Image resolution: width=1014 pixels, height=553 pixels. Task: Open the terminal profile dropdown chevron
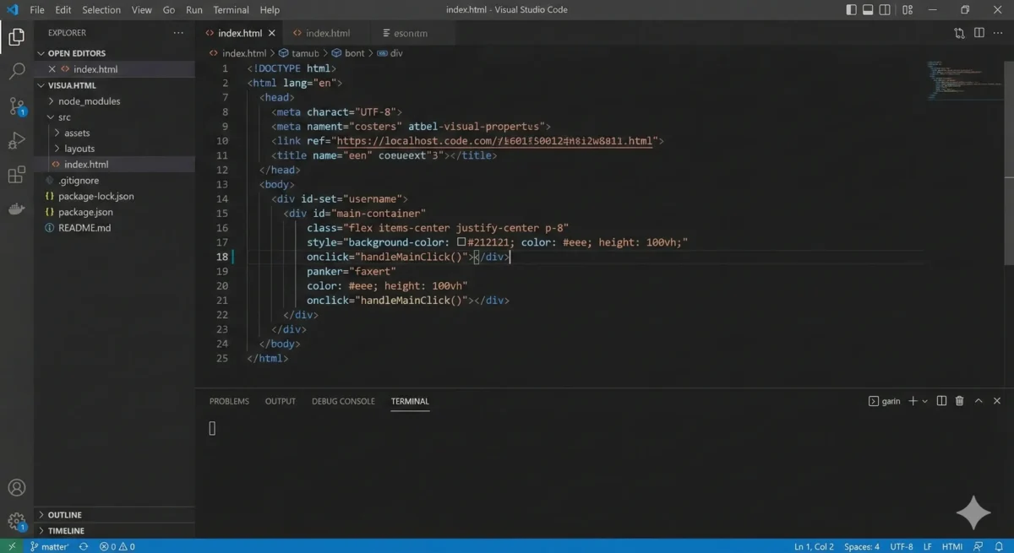click(925, 400)
